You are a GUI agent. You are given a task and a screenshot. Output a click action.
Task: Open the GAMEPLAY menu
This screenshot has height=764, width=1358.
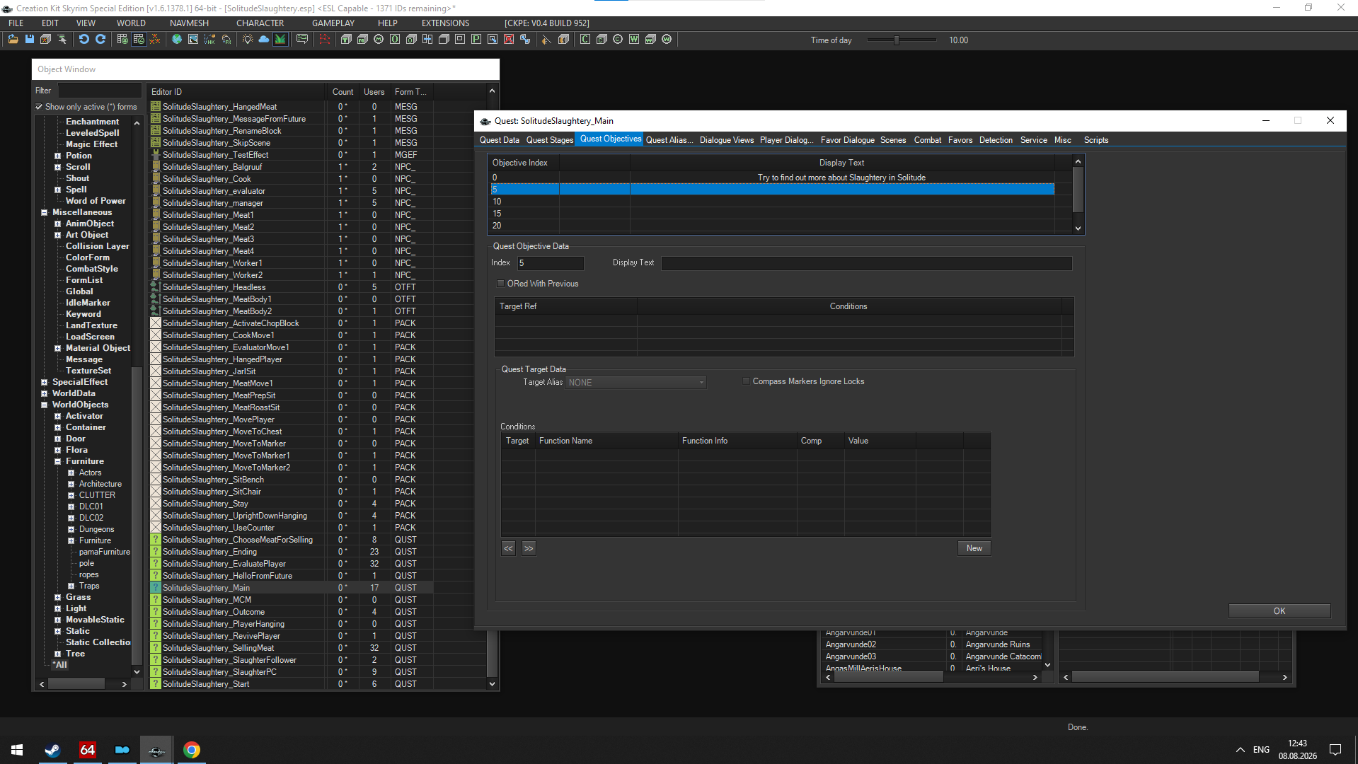(x=333, y=23)
